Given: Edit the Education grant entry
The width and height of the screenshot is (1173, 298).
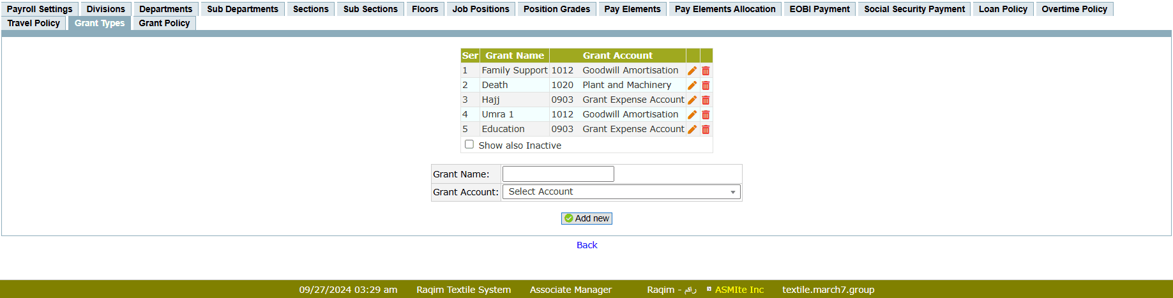Looking at the screenshot, I should [692, 130].
